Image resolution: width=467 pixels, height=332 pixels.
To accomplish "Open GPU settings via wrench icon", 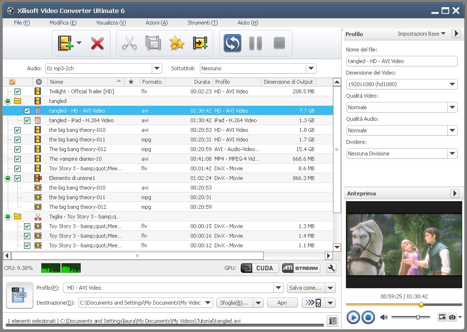I will click(331, 268).
